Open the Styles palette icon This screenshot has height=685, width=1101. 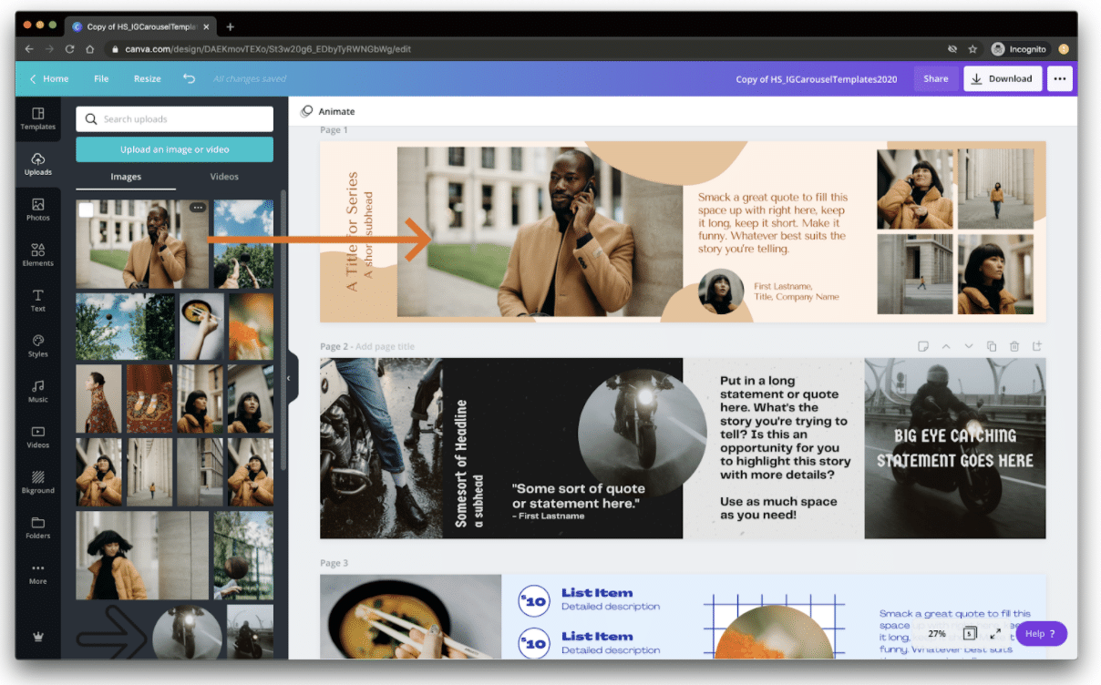coord(37,346)
